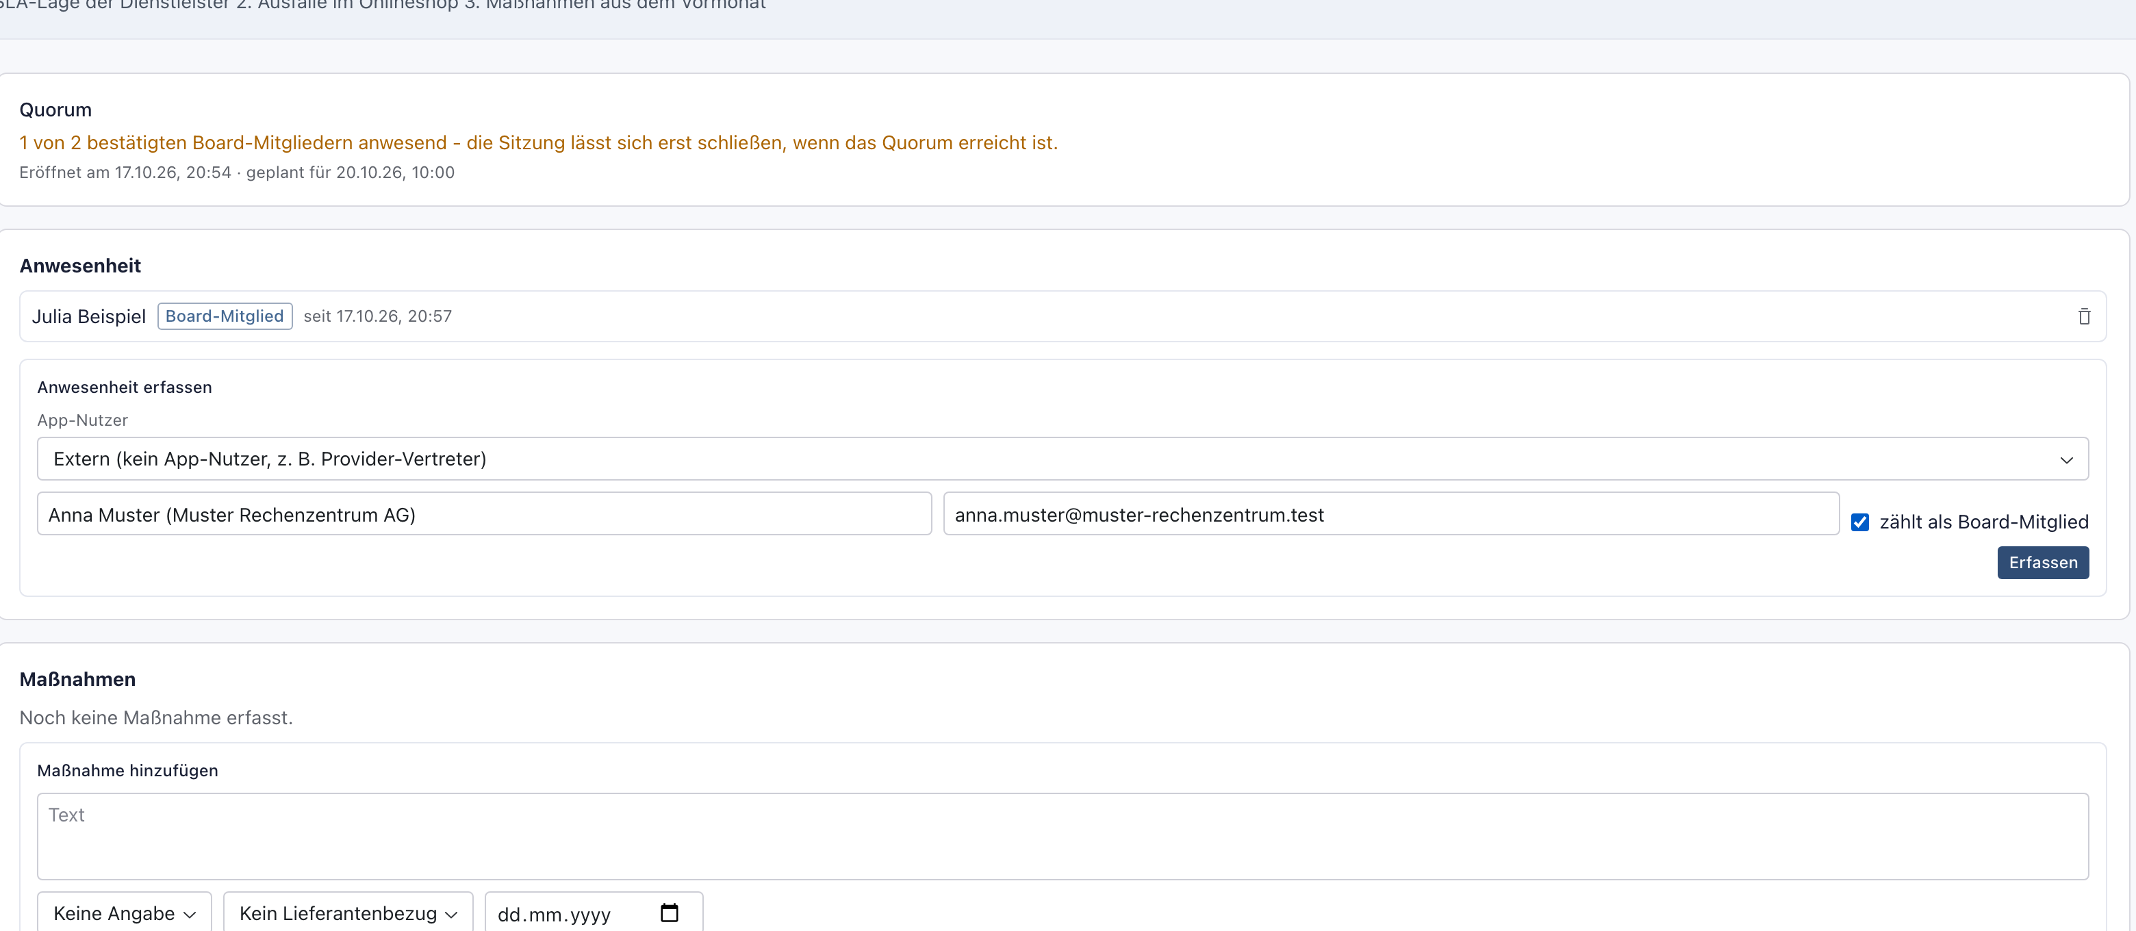Image resolution: width=2136 pixels, height=931 pixels.
Task: Delete Julia Beispiel attendance entry via trash icon
Action: (2084, 316)
